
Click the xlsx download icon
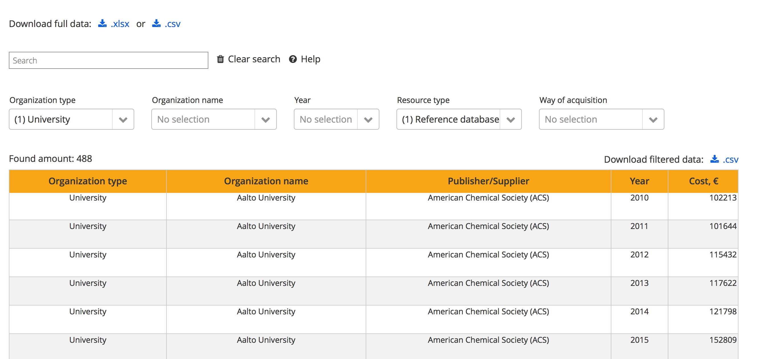pyautogui.click(x=102, y=23)
